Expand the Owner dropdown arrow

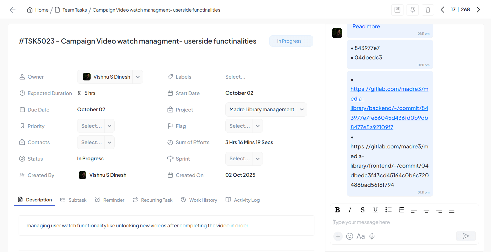[138, 77]
